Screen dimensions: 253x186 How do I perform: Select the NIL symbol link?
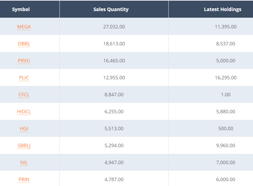pyautogui.click(x=24, y=162)
